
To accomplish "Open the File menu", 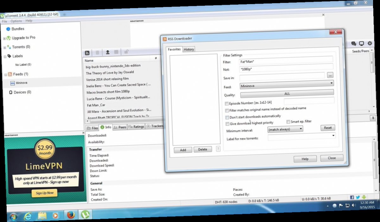I will click(4, 21).
